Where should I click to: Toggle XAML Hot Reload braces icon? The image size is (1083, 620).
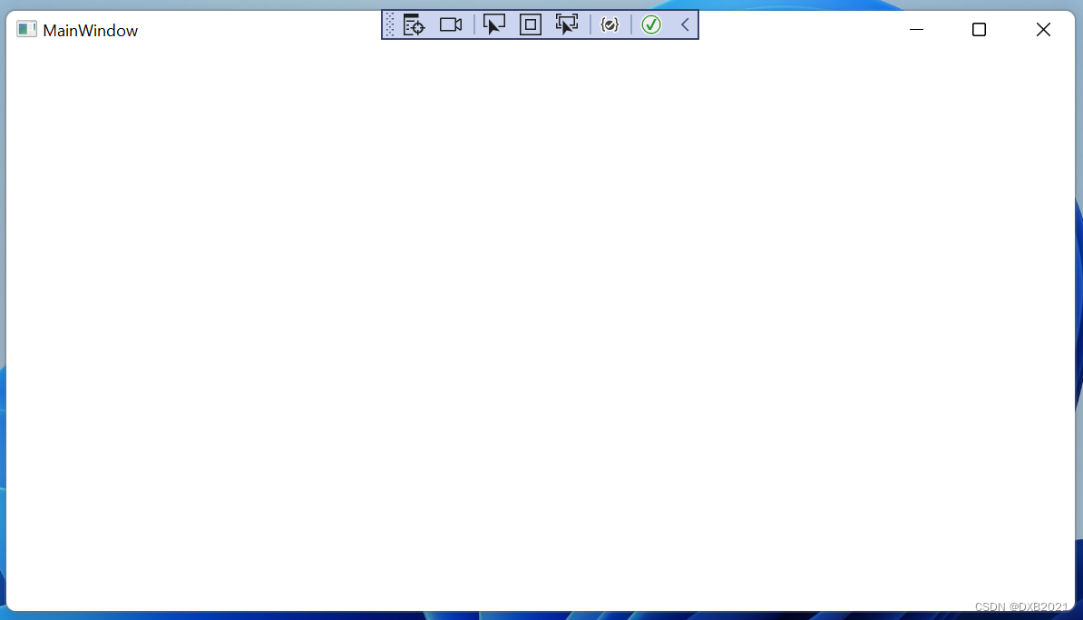coord(610,24)
